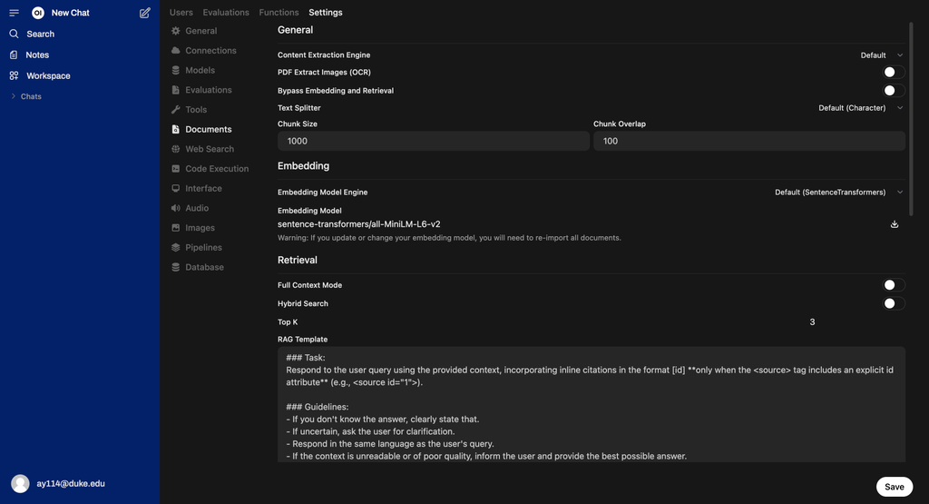The width and height of the screenshot is (929, 504).
Task: Select the Settings tab
Action: point(326,13)
